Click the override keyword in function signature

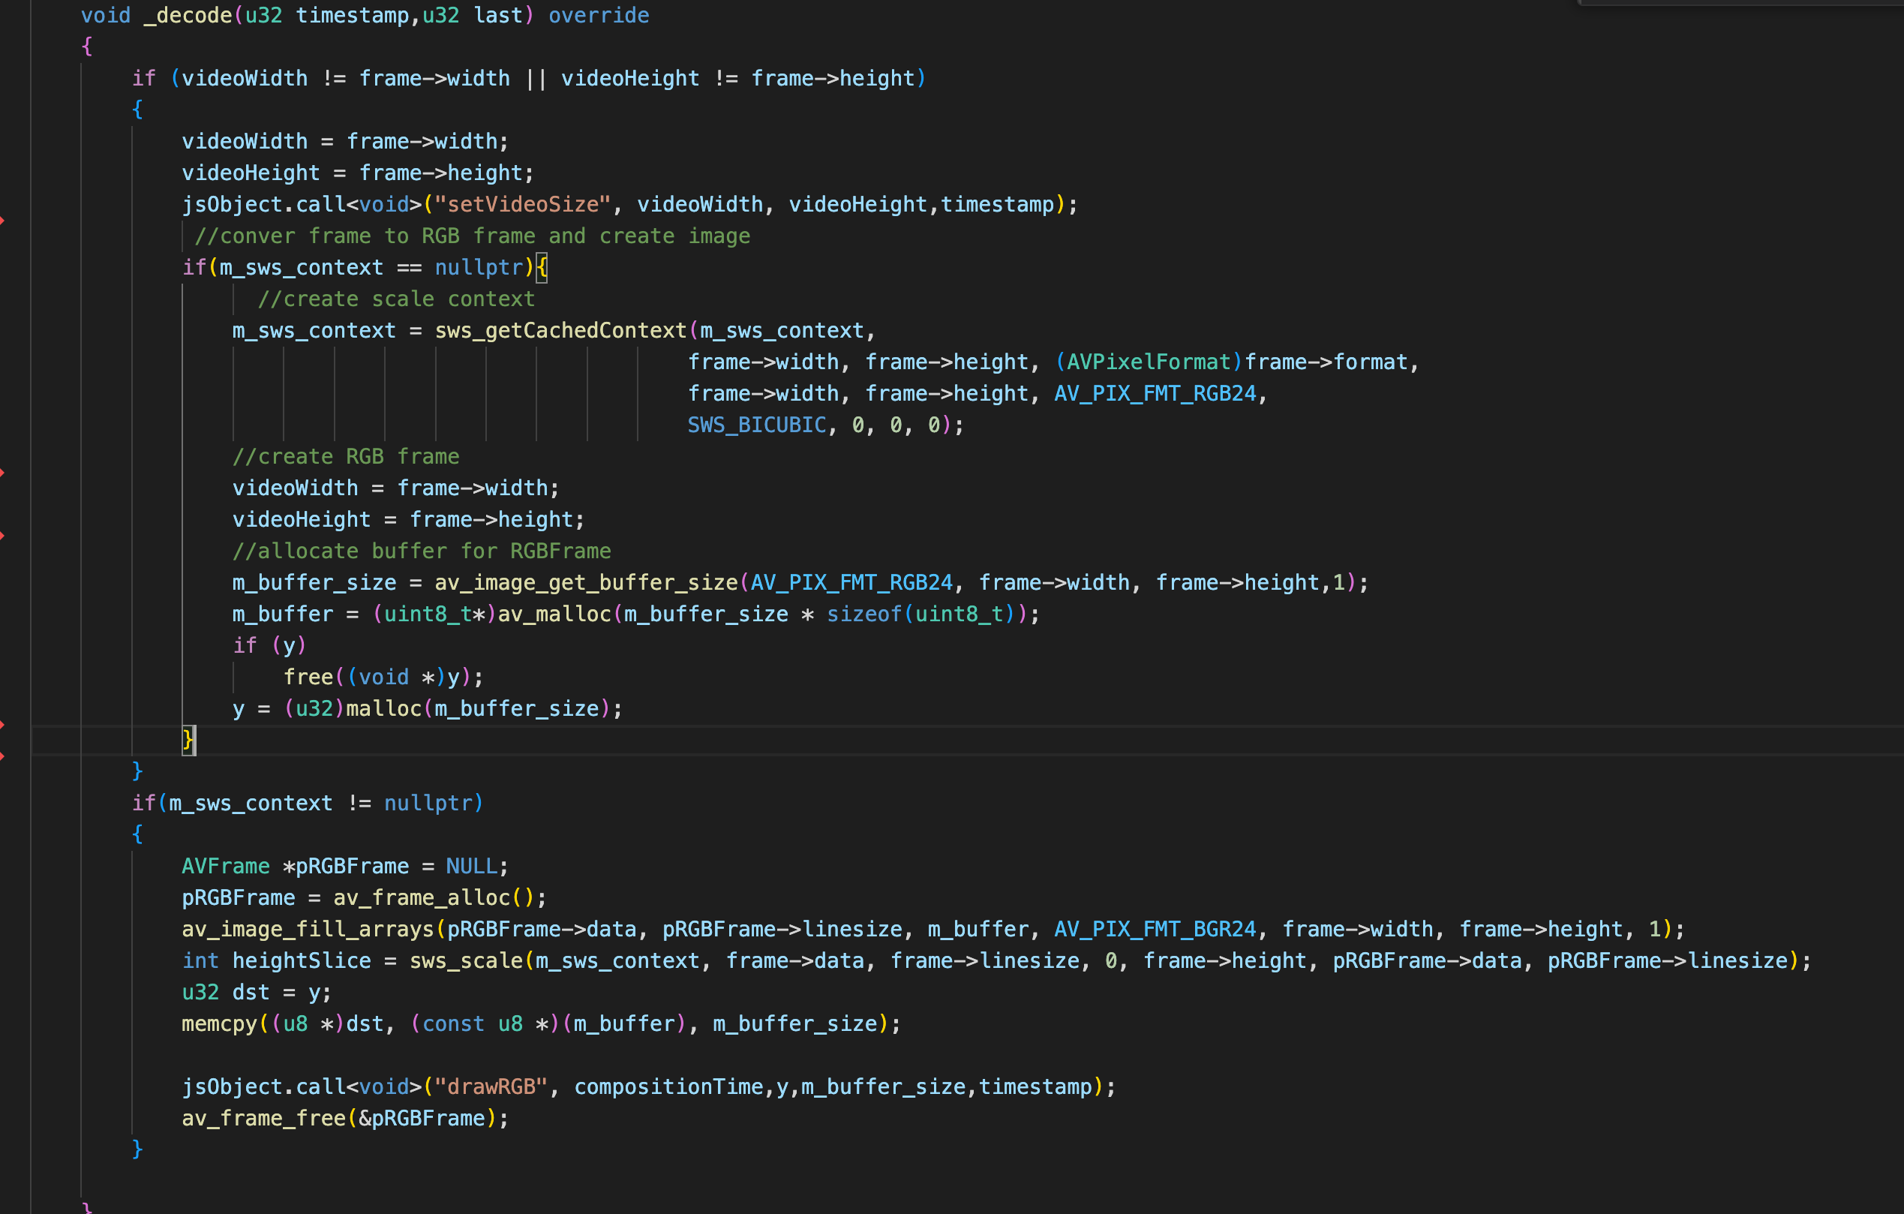[x=599, y=15]
